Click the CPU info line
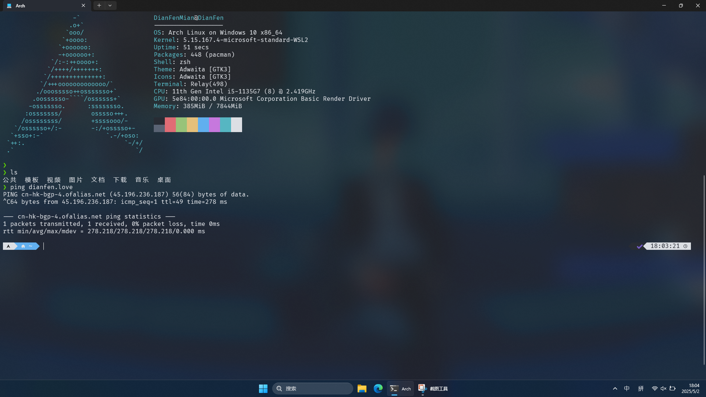 pos(234,91)
